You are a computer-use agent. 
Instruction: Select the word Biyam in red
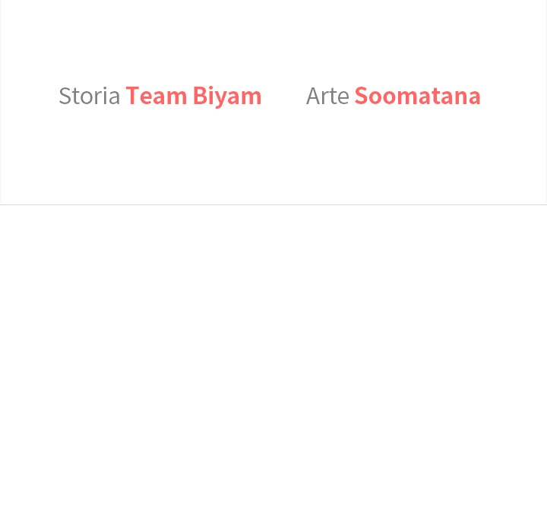[x=226, y=96]
